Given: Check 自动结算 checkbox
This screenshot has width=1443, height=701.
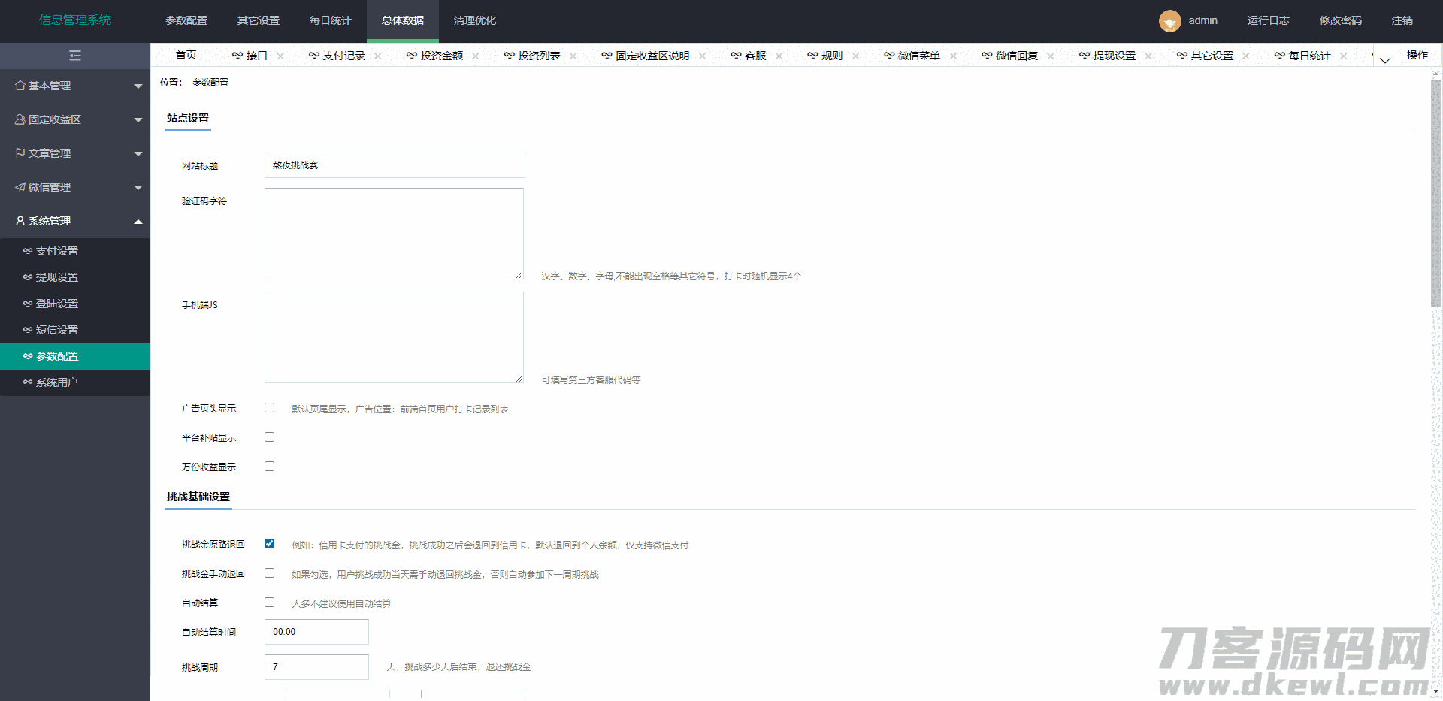Looking at the screenshot, I should pos(269,603).
